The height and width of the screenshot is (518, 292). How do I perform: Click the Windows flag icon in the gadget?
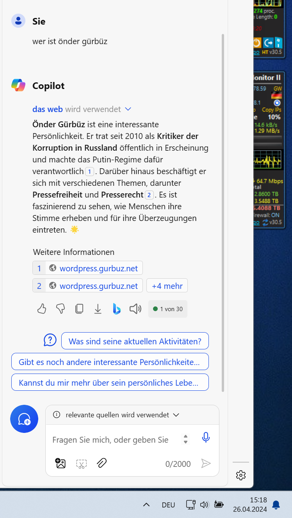[x=278, y=43]
